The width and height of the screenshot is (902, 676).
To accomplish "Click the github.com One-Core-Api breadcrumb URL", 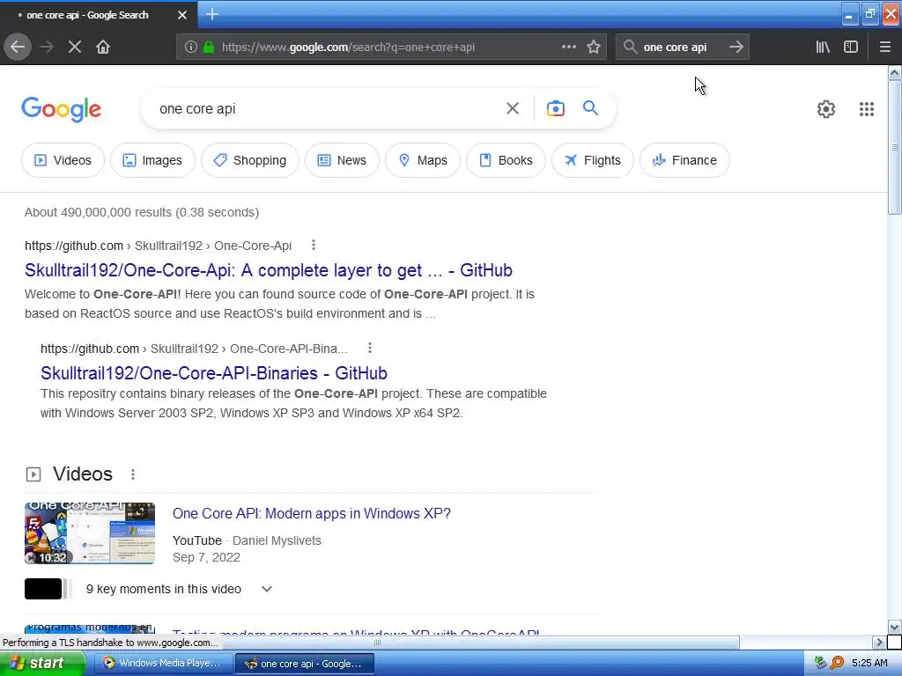I will (x=159, y=246).
